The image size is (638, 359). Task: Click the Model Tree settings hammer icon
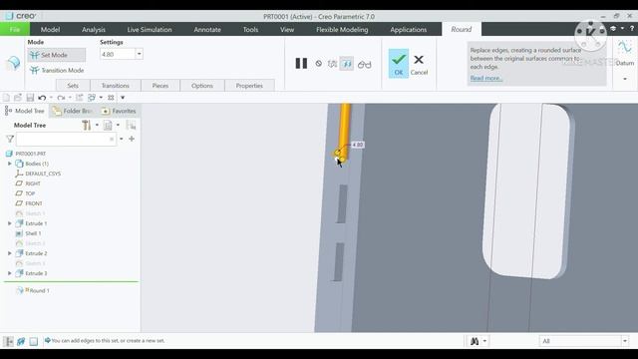point(87,126)
